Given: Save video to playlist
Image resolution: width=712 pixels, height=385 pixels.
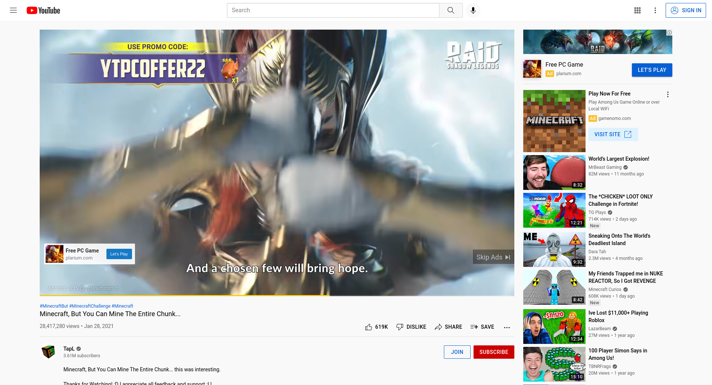Looking at the screenshot, I should tap(482, 327).
